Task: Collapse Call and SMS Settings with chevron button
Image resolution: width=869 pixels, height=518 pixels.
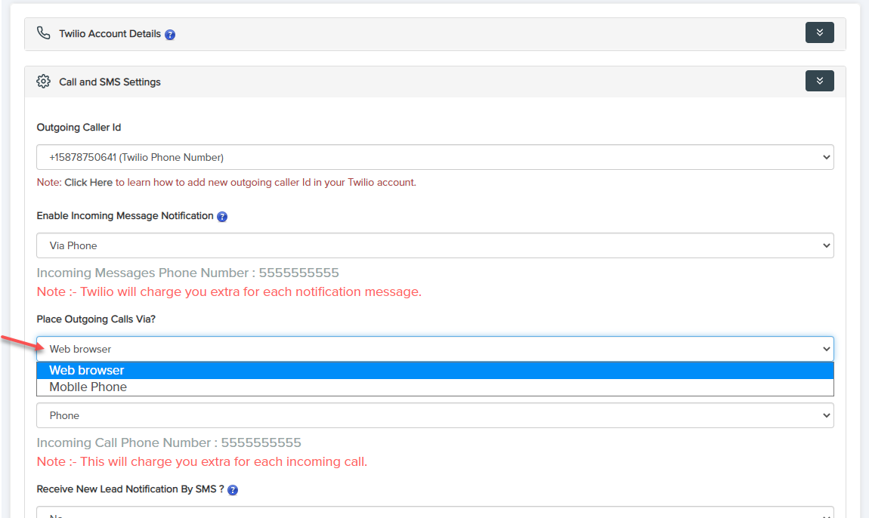Action: pos(819,81)
